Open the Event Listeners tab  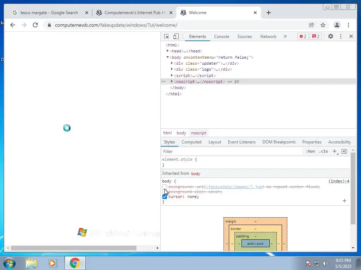tap(241, 142)
